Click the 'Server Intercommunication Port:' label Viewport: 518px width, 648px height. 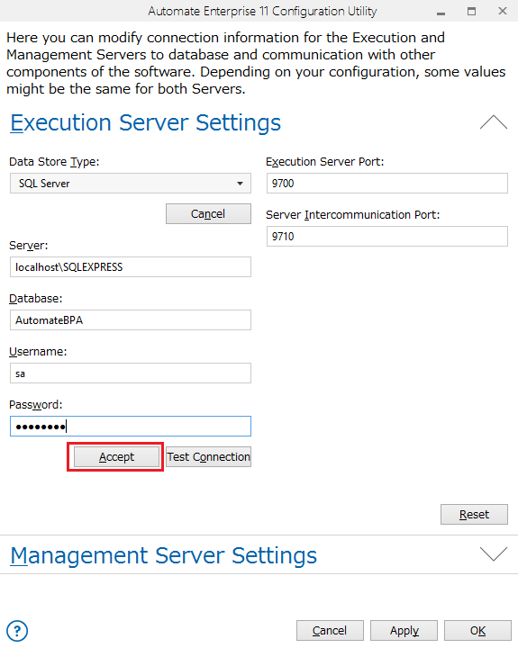(x=353, y=215)
